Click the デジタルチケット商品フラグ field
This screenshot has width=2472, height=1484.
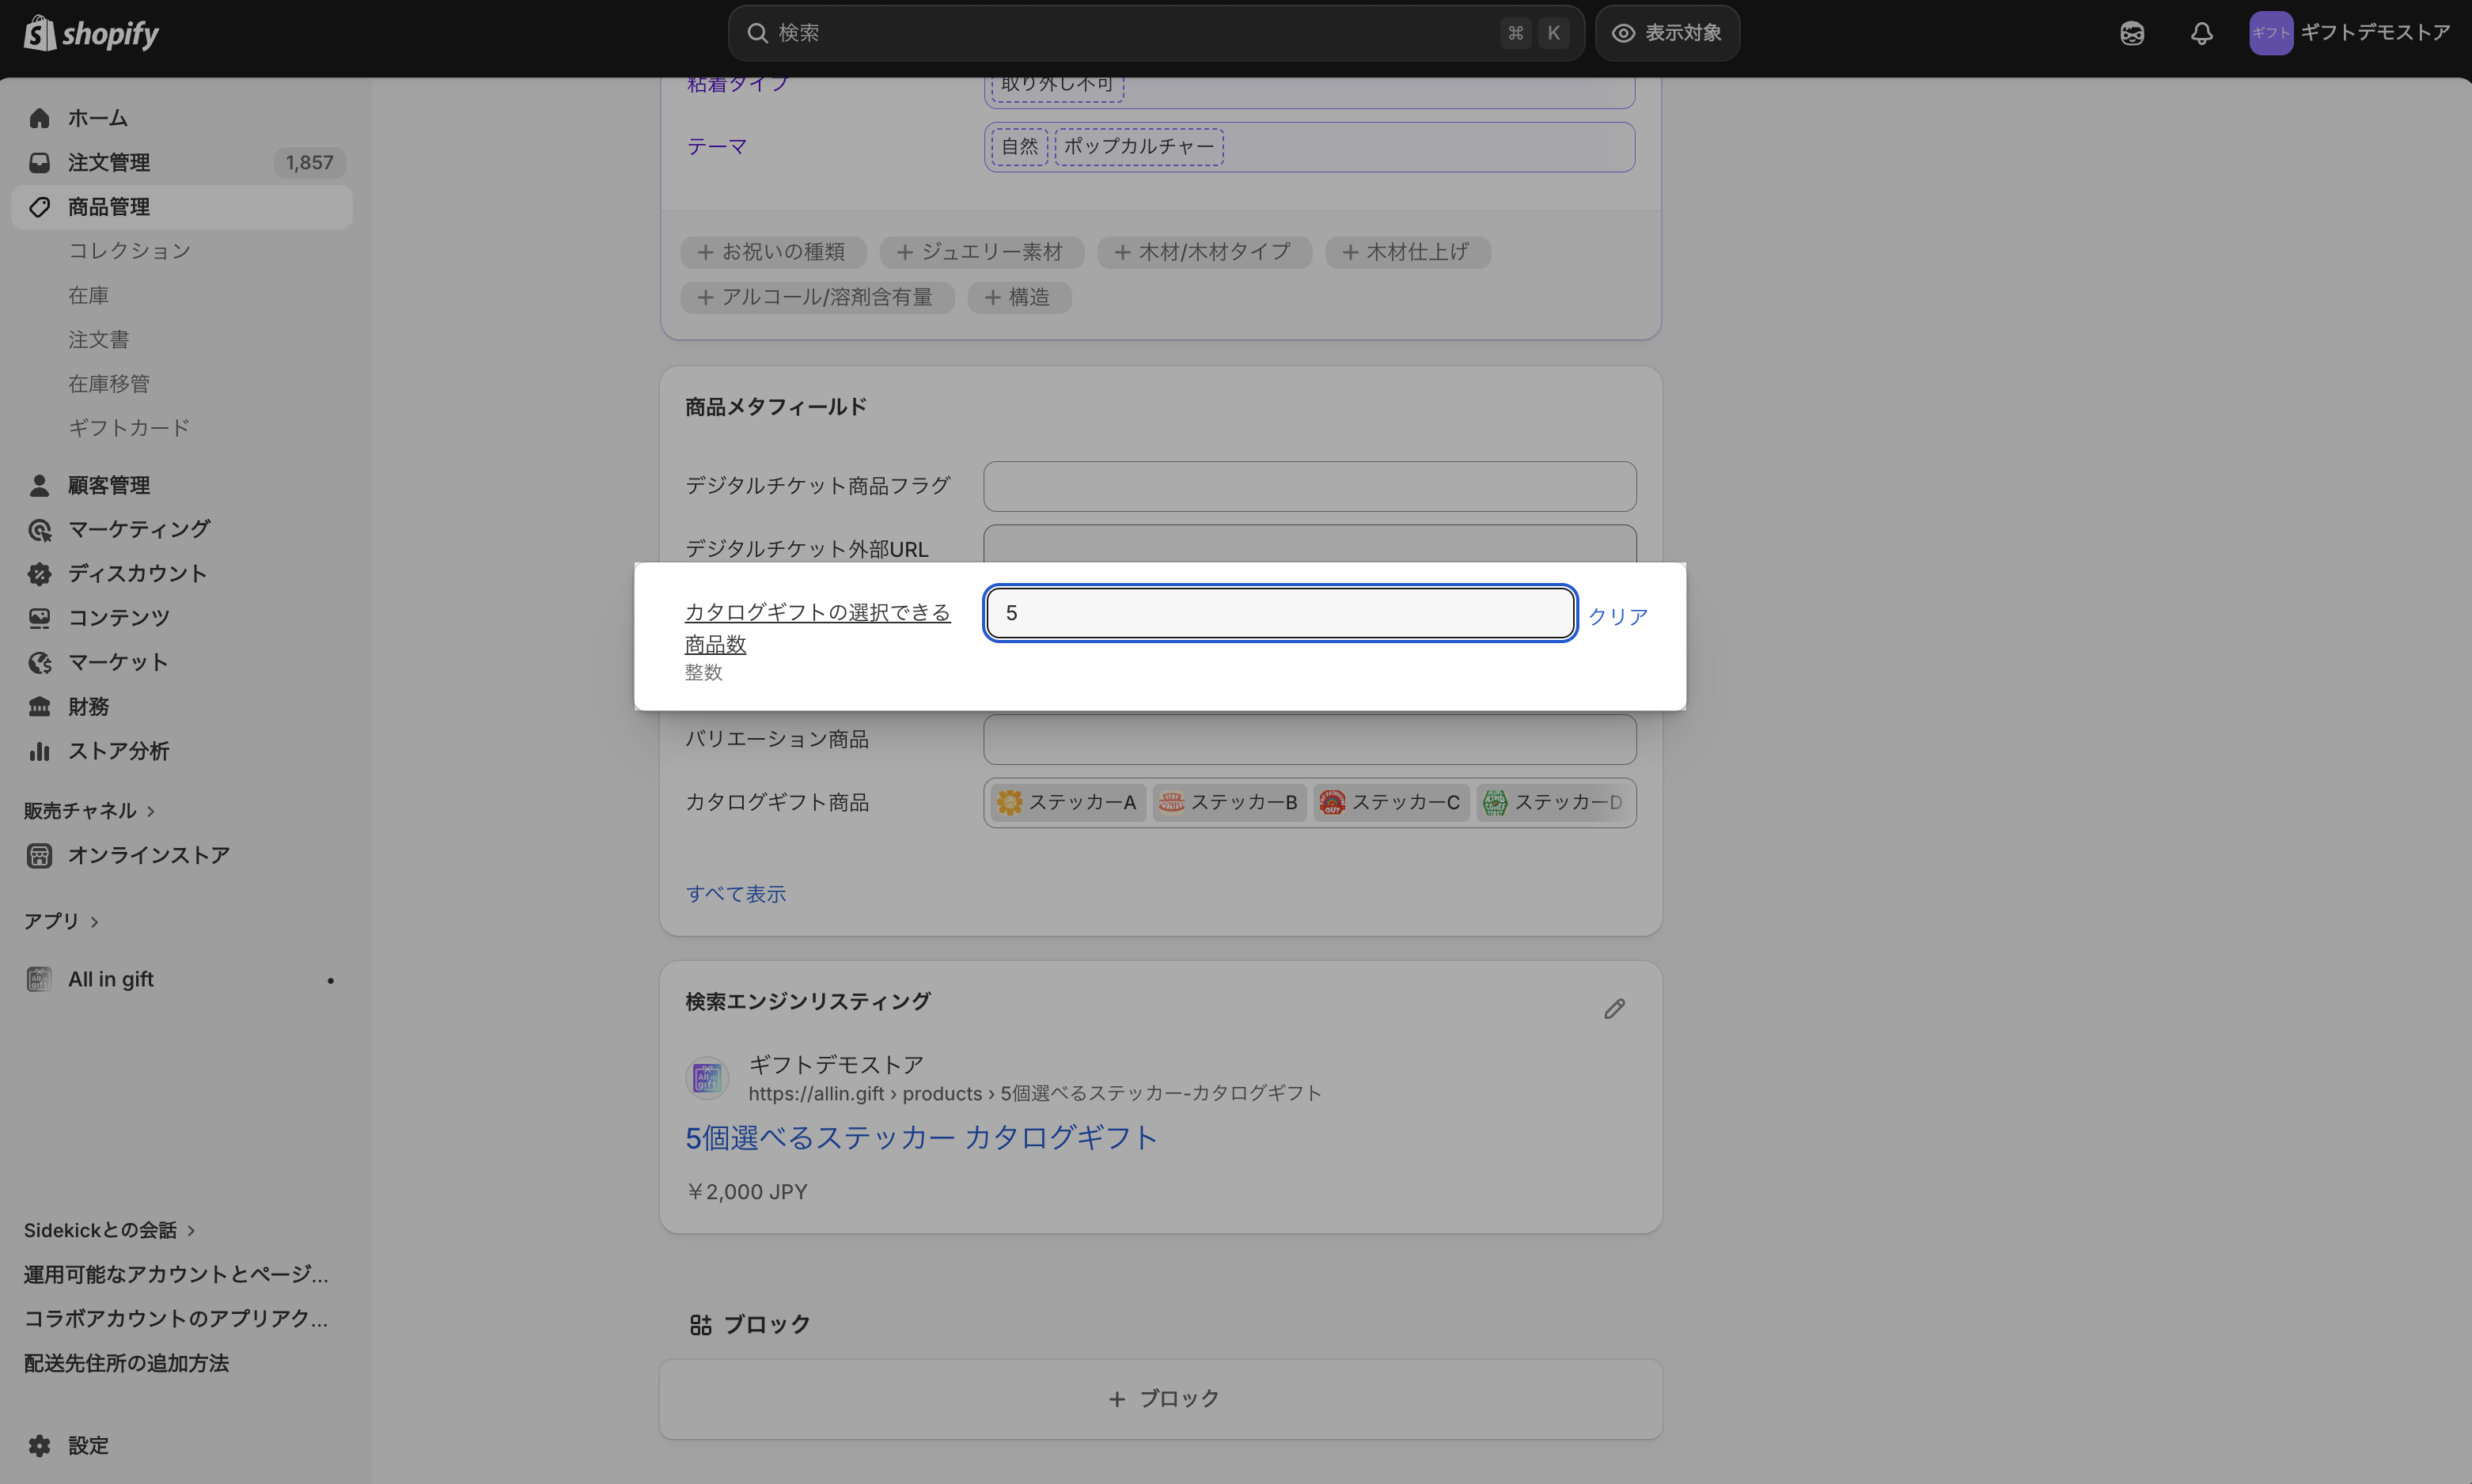pos(1309,486)
